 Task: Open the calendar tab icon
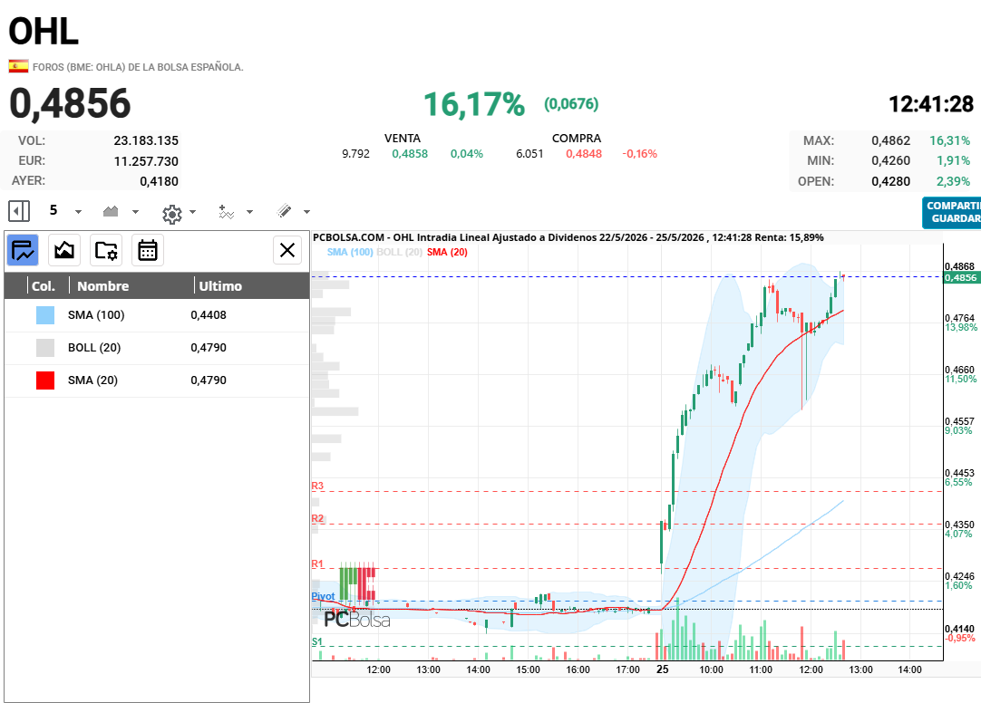[x=148, y=251]
